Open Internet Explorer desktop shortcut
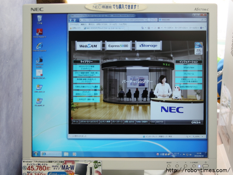Image resolution: width=233 pixels, height=175 pixels. (40, 47)
